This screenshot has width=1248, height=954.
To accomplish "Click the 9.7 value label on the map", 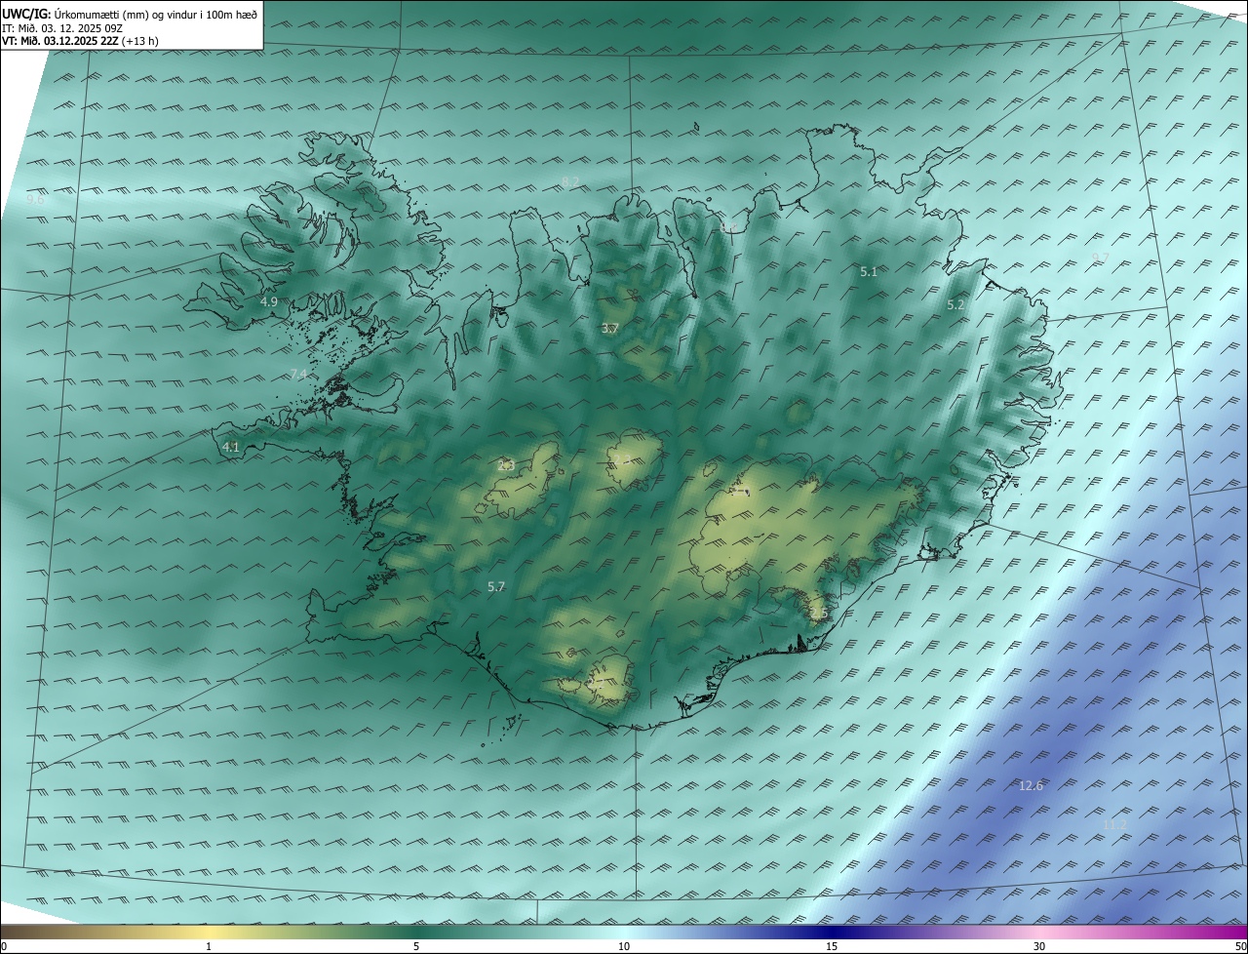I will tap(1101, 258).
